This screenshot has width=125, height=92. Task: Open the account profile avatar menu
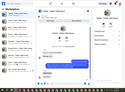click(120, 4)
